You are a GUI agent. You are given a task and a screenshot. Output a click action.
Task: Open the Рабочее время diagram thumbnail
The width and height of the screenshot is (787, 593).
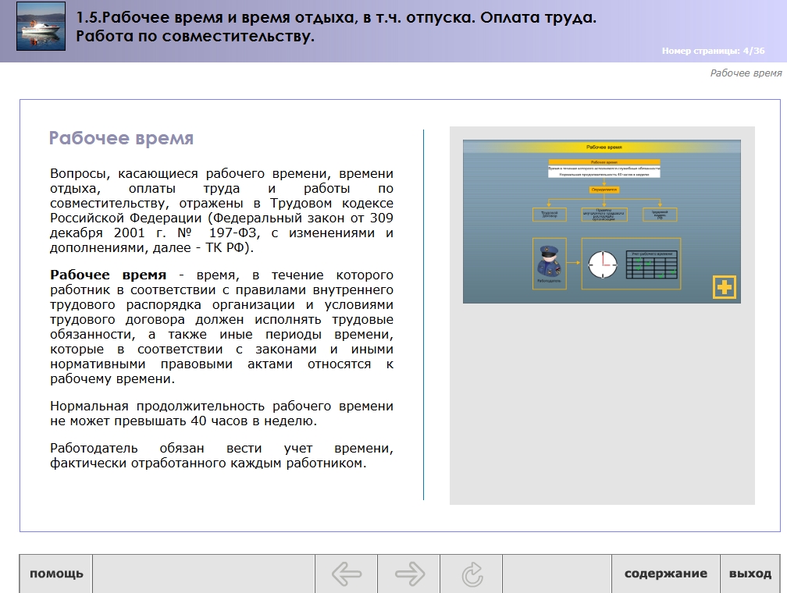(x=601, y=222)
